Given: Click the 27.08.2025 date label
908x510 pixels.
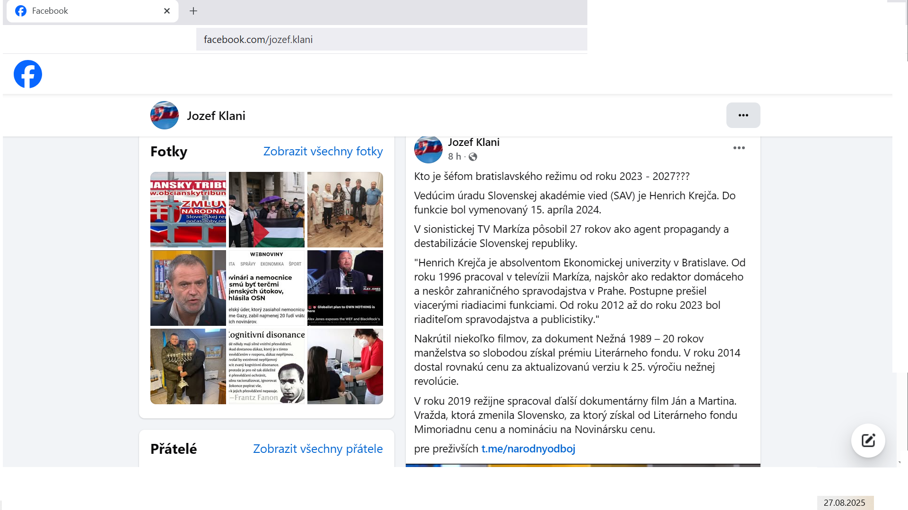Looking at the screenshot, I should (845, 503).
